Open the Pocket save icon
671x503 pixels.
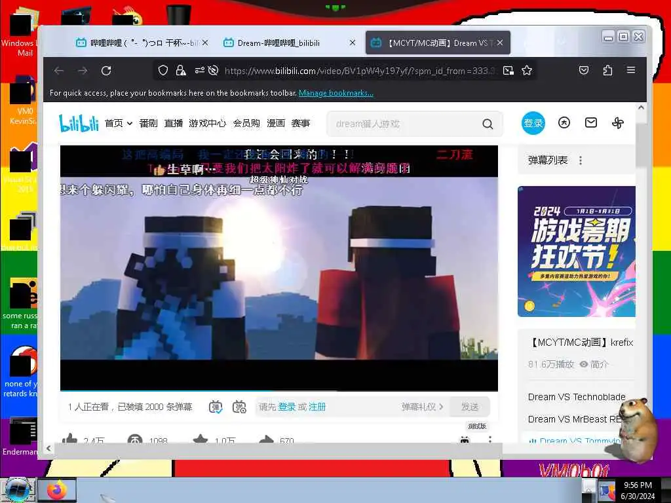584,70
